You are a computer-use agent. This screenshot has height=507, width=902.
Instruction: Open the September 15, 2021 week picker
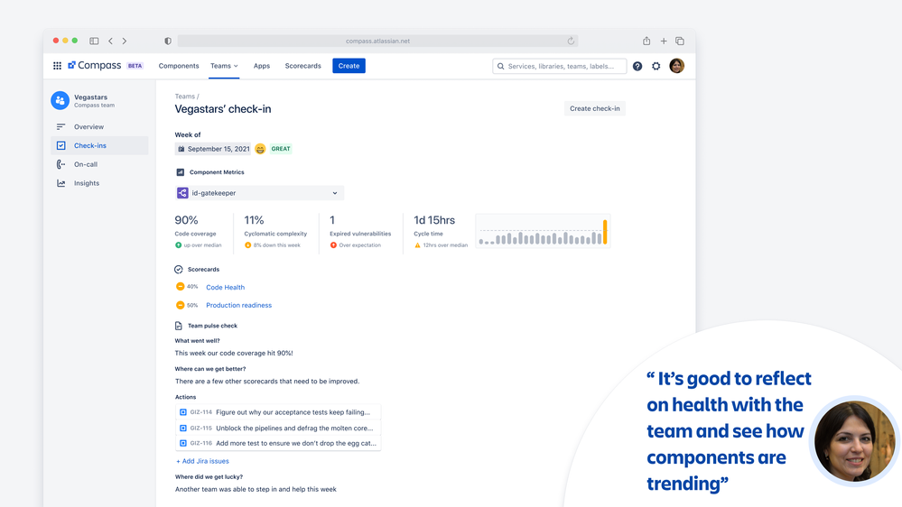pyautogui.click(x=213, y=149)
